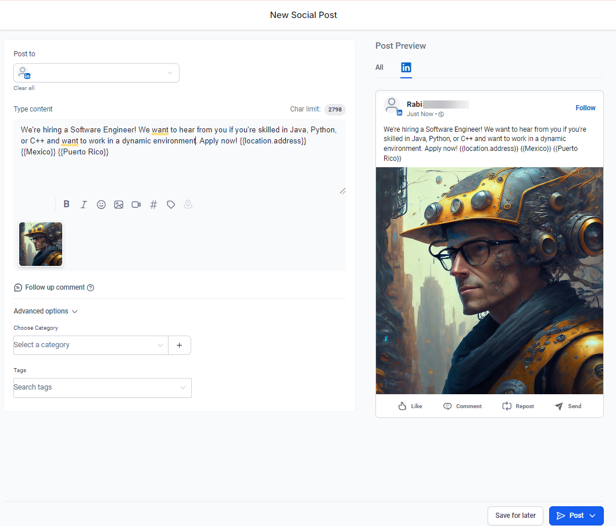The height and width of the screenshot is (526, 616).
Task: Click inside the post content text area
Action: (179, 157)
